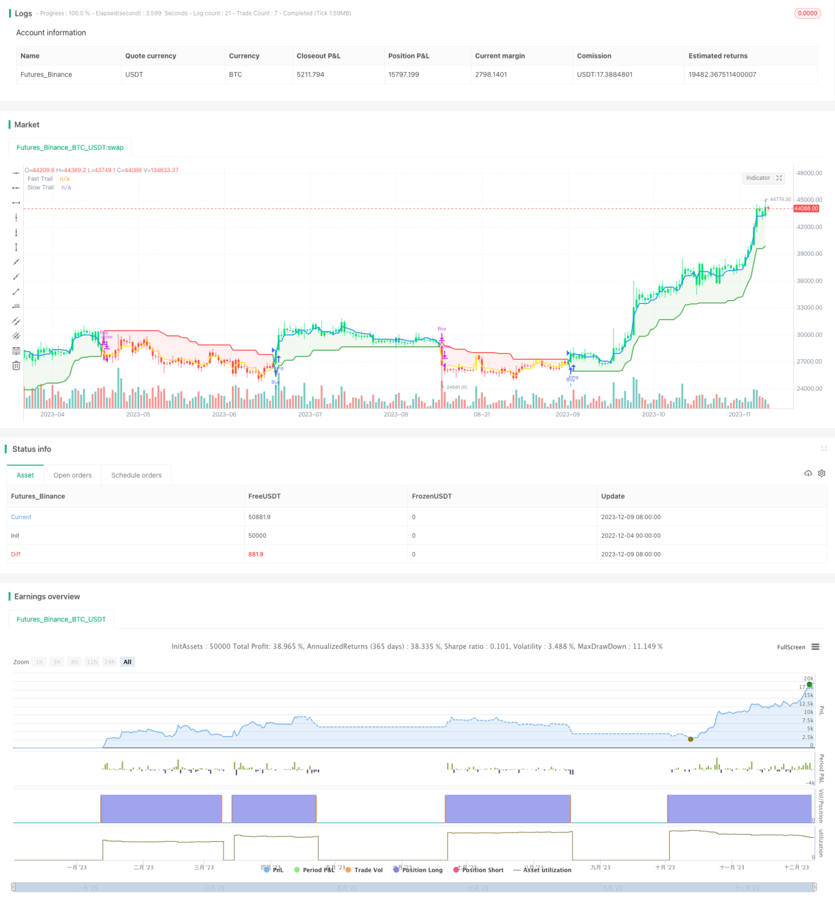Select the vertical segment drawing tool
835x906 pixels.
16,247
